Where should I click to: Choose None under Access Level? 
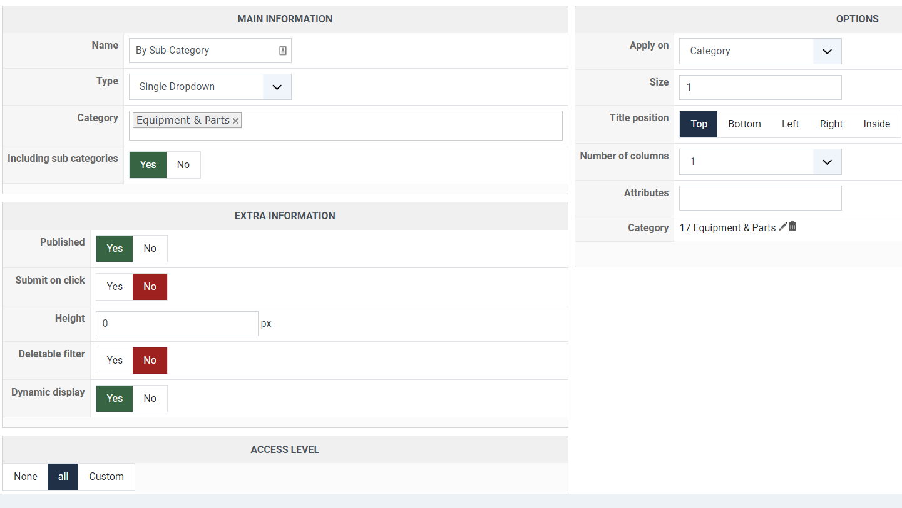(x=26, y=477)
